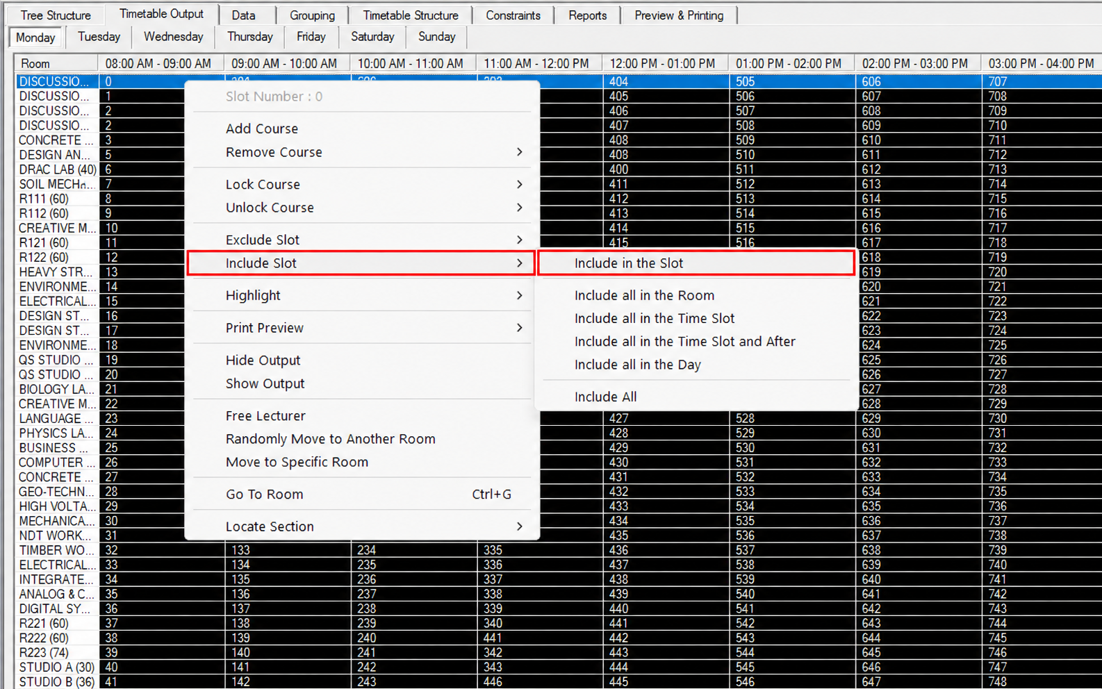
Task: Expand the Exclude Slot submenu
Action: [x=362, y=240]
